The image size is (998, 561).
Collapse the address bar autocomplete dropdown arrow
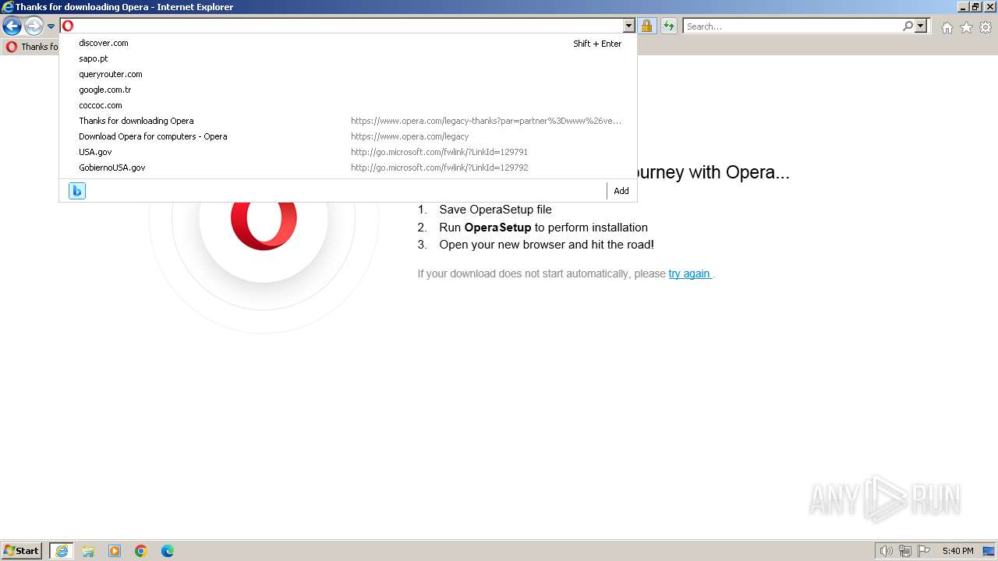point(629,26)
